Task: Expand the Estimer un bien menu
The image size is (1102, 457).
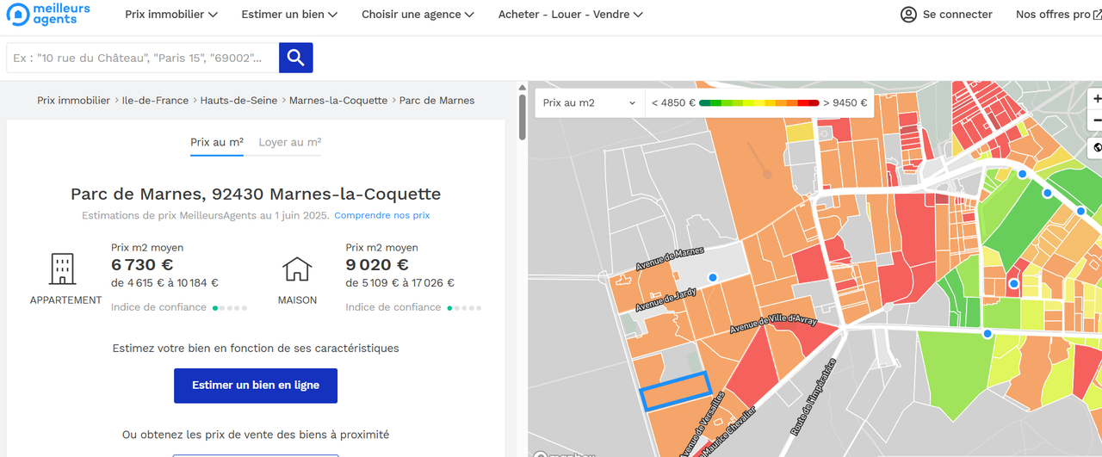Action: click(x=289, y=15)
